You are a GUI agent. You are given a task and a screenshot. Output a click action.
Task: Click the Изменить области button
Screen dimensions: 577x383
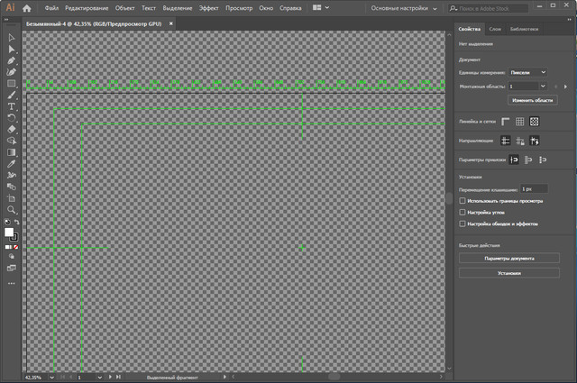coord(533,100)
